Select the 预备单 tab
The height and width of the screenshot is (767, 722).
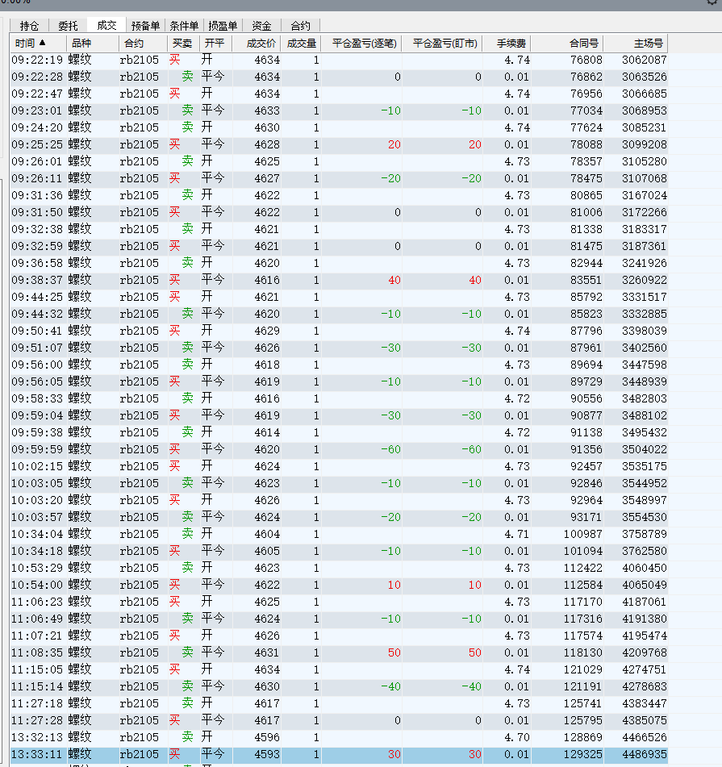[145, 26]
